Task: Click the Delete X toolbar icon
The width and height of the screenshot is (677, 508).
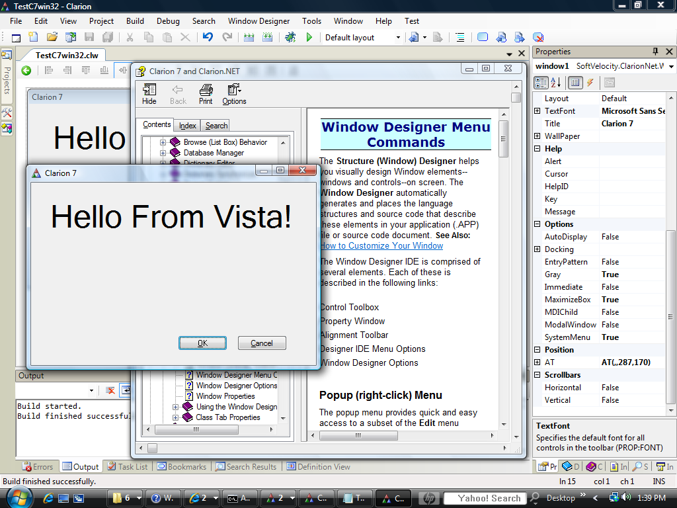Action: [x=185, y=38]
